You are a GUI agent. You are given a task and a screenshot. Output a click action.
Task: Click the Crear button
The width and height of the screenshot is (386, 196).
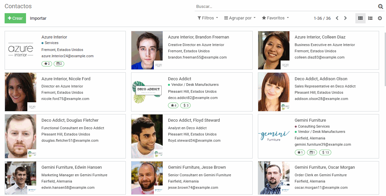click(x=15, y=18)
